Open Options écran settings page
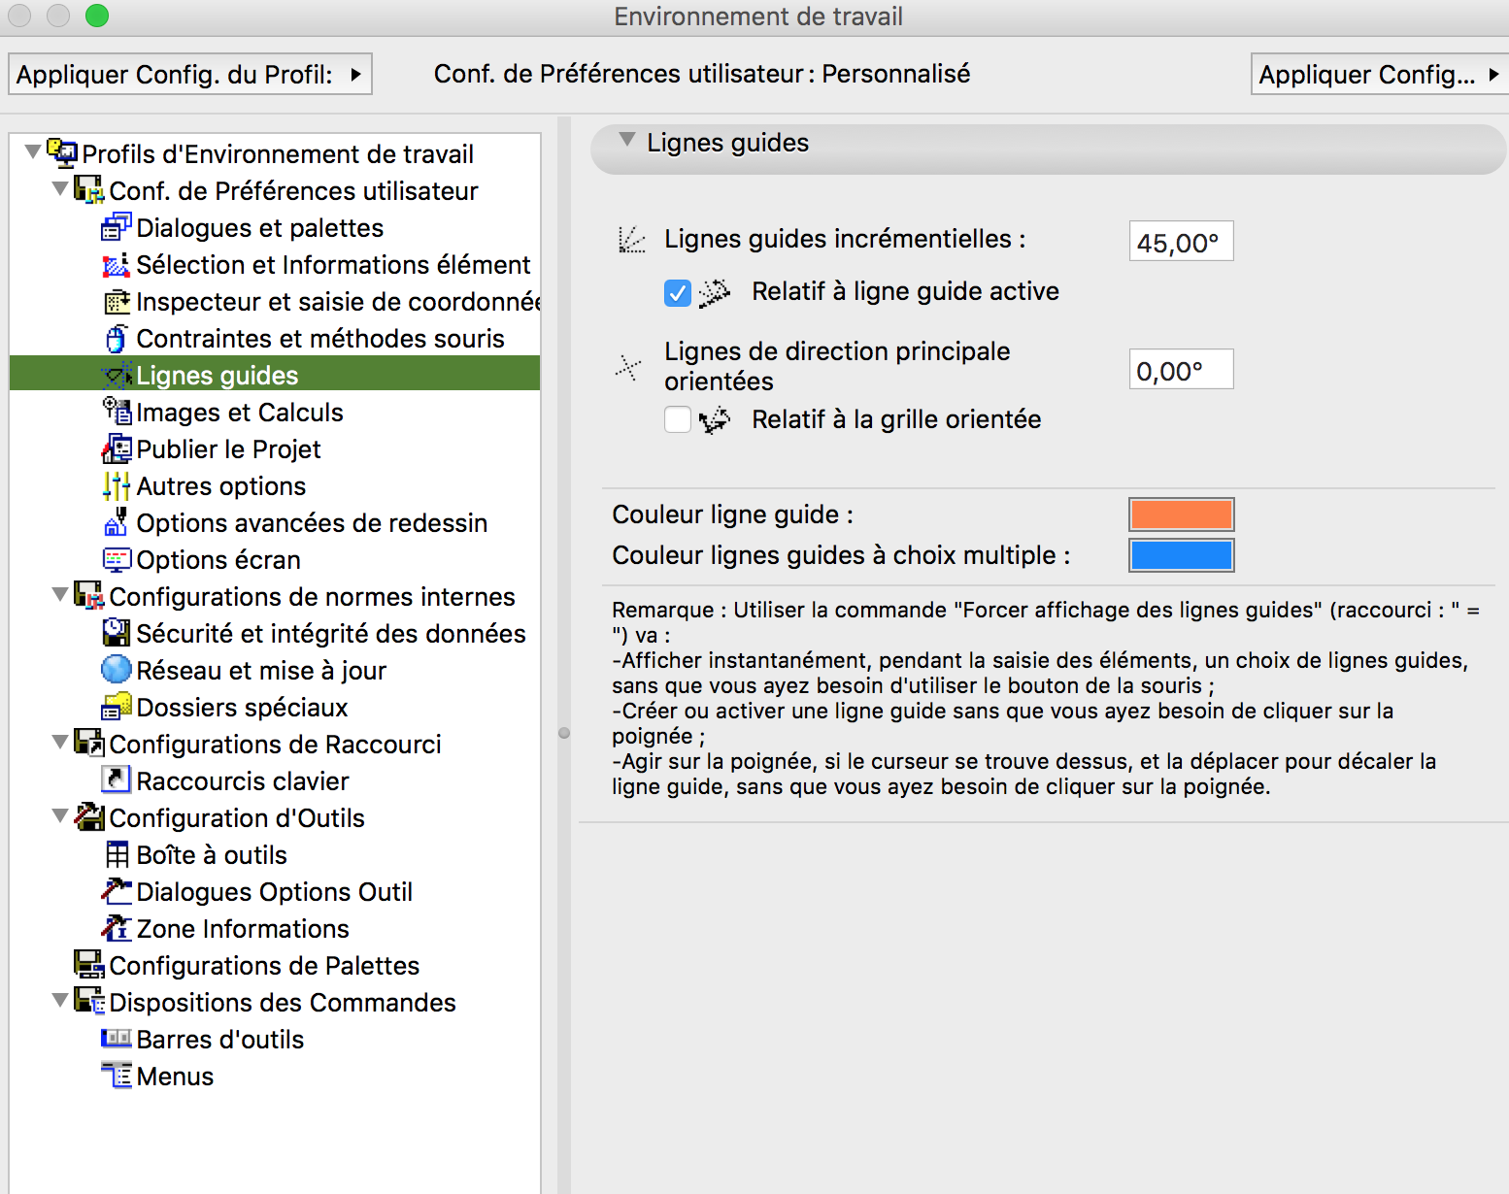This screenshot has height=1194, width=1509. point(218,560)
